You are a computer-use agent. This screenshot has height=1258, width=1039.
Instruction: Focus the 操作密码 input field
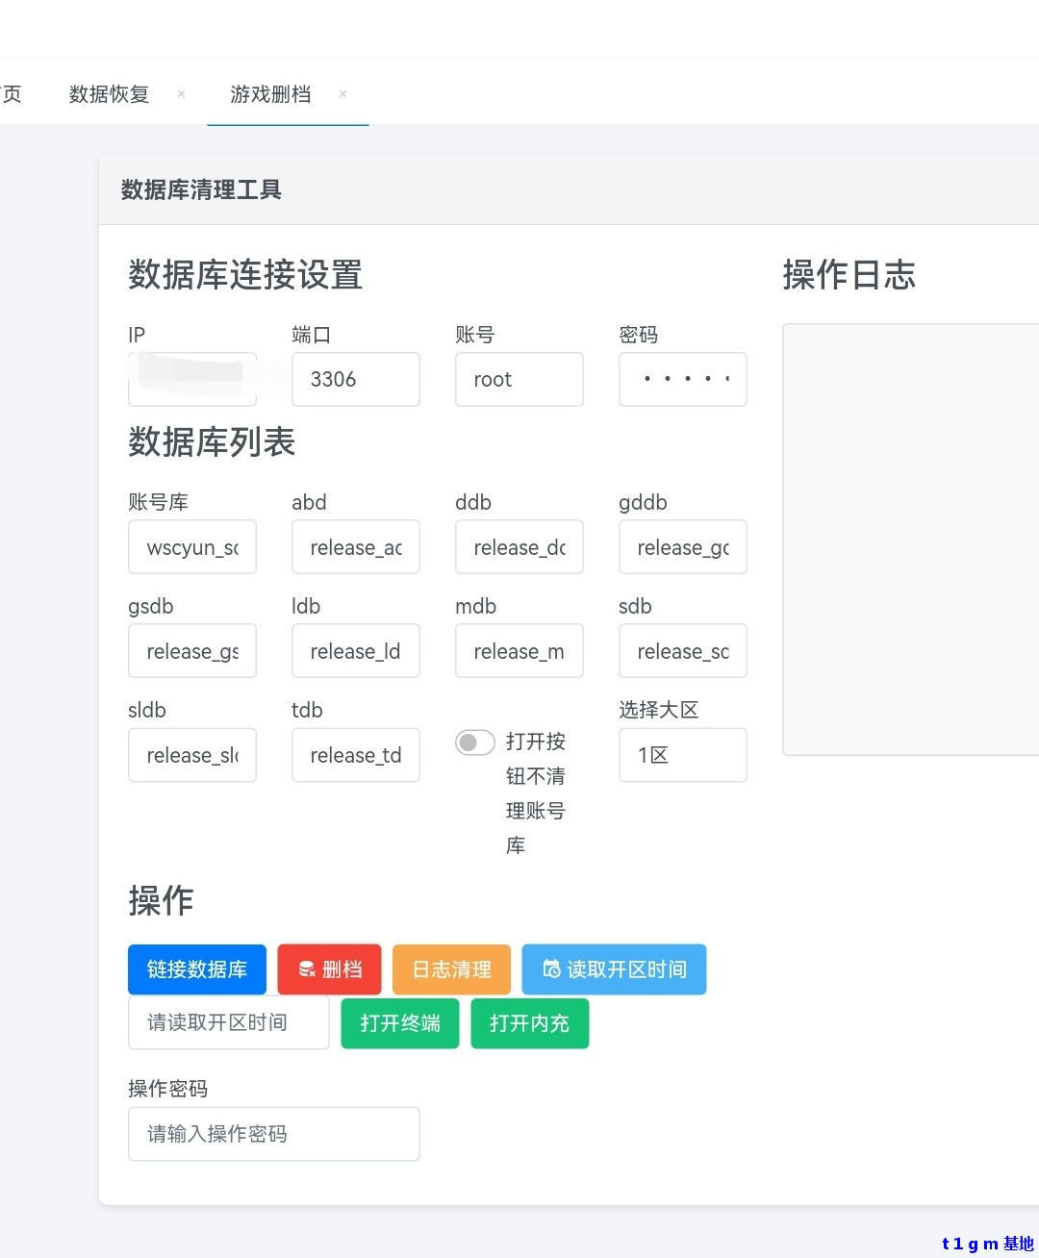coord(273,1134)
